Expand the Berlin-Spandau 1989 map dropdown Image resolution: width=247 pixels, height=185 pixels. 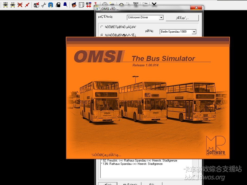[x=194, y=32]
